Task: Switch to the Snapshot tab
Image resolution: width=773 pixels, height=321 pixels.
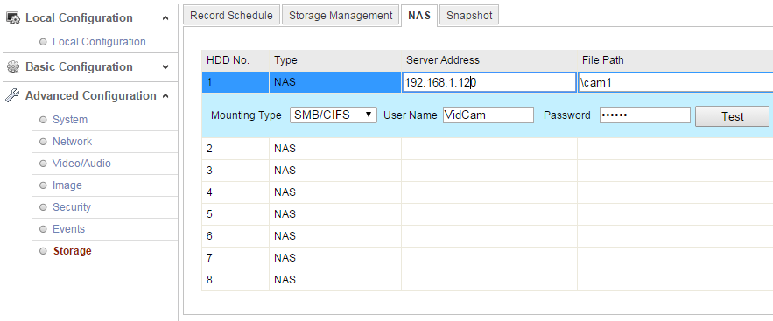Action: click(x=469, y=15)
